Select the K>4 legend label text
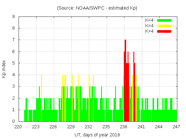 150,31
